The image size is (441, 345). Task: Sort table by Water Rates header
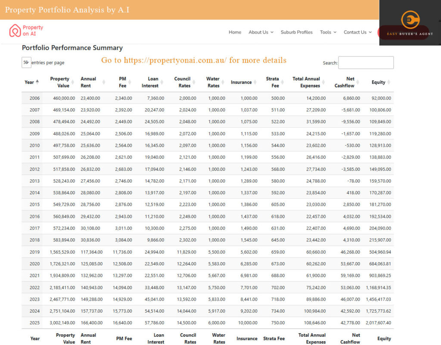tap(213, 82)
